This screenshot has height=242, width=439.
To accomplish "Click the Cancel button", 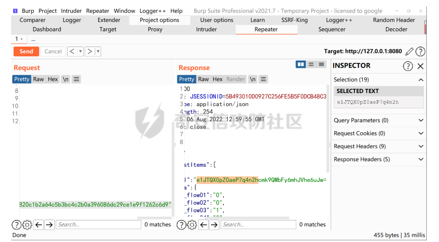I will pyautogui.click(x=53, y=52).
